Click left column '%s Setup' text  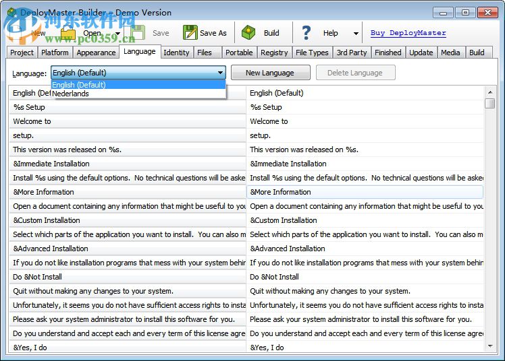29,107
